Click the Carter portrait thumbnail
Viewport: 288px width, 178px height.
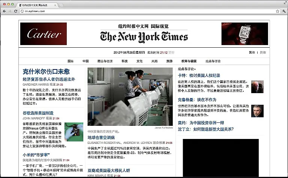(x=257, y=87)
